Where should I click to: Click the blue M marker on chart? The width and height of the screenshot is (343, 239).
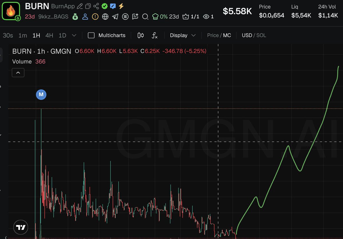41,94
